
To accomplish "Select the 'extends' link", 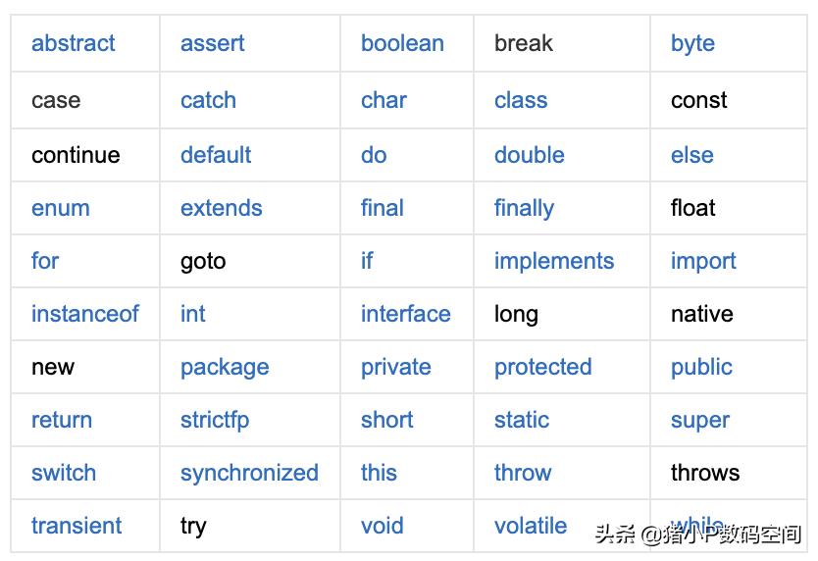I will coord(221,208).
